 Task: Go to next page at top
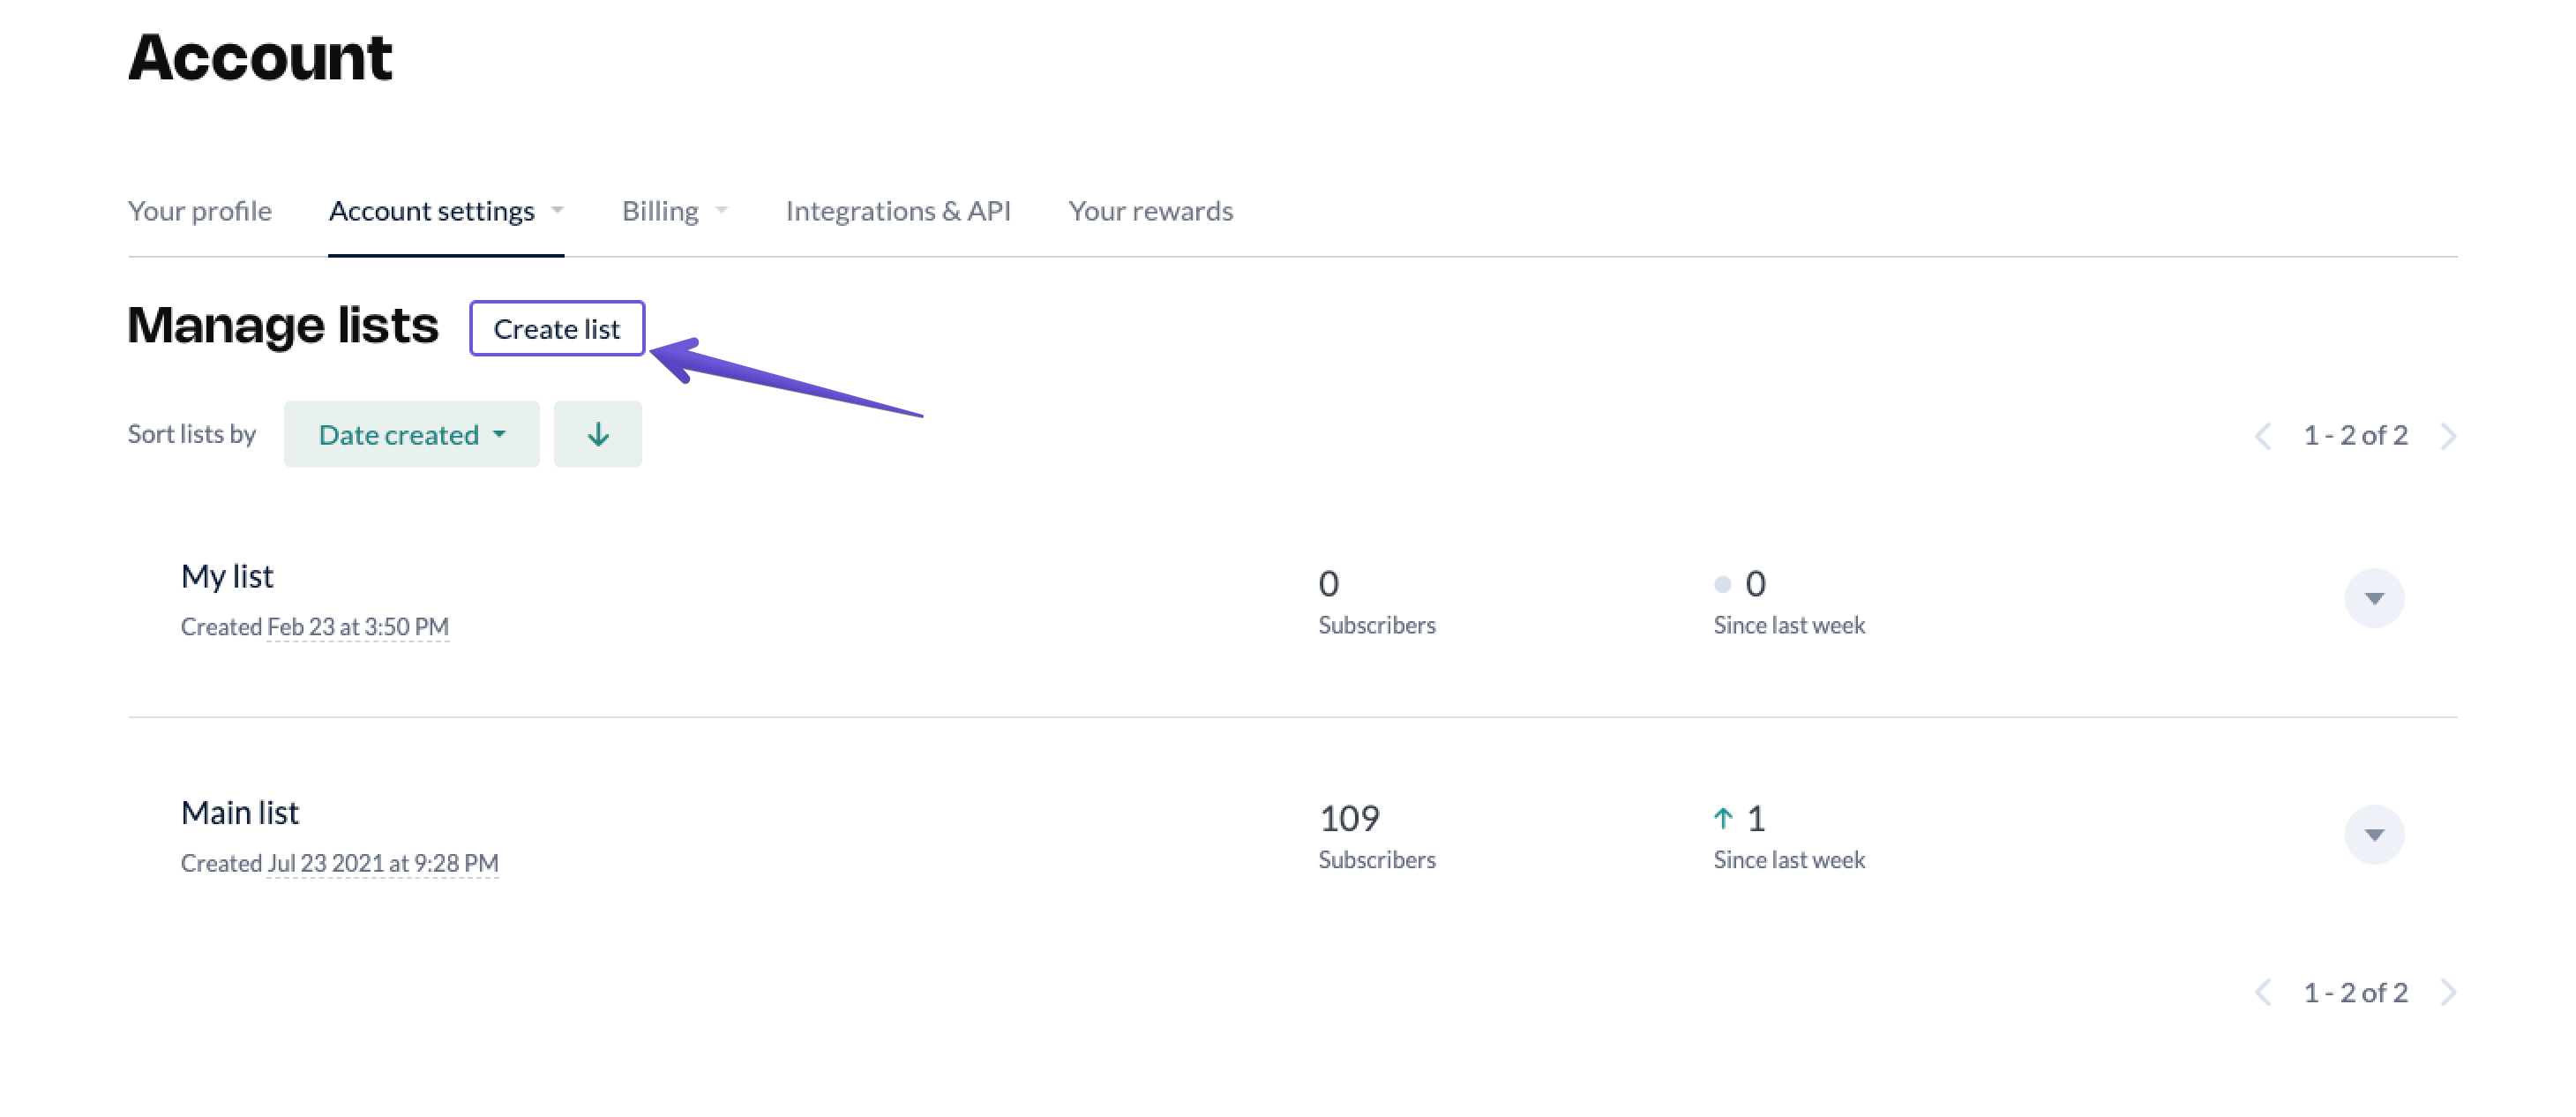pos(2447,436)
